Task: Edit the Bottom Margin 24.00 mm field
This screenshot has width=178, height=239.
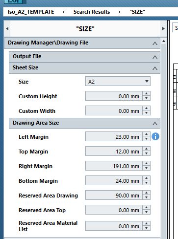Action: [114, 180]
